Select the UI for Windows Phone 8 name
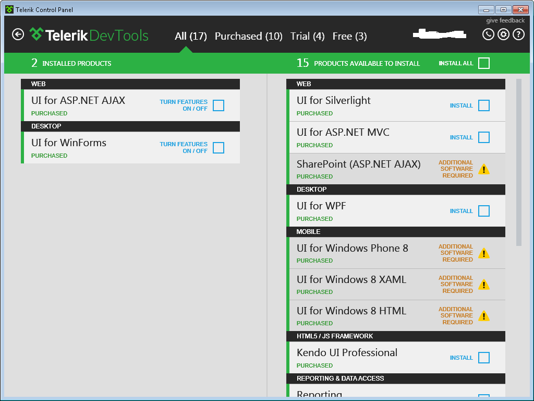Screen dimensions: 534x401 [x=353, y=248]
